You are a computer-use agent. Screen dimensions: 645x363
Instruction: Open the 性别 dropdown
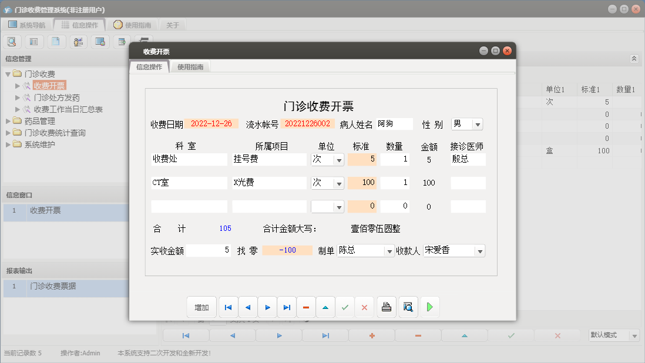tap(477, 125)
